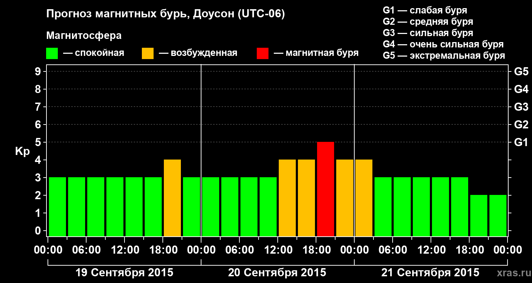
Task: Click the orange Kp 4 bar on 19 Сентября
Action: tap(172, 198)
